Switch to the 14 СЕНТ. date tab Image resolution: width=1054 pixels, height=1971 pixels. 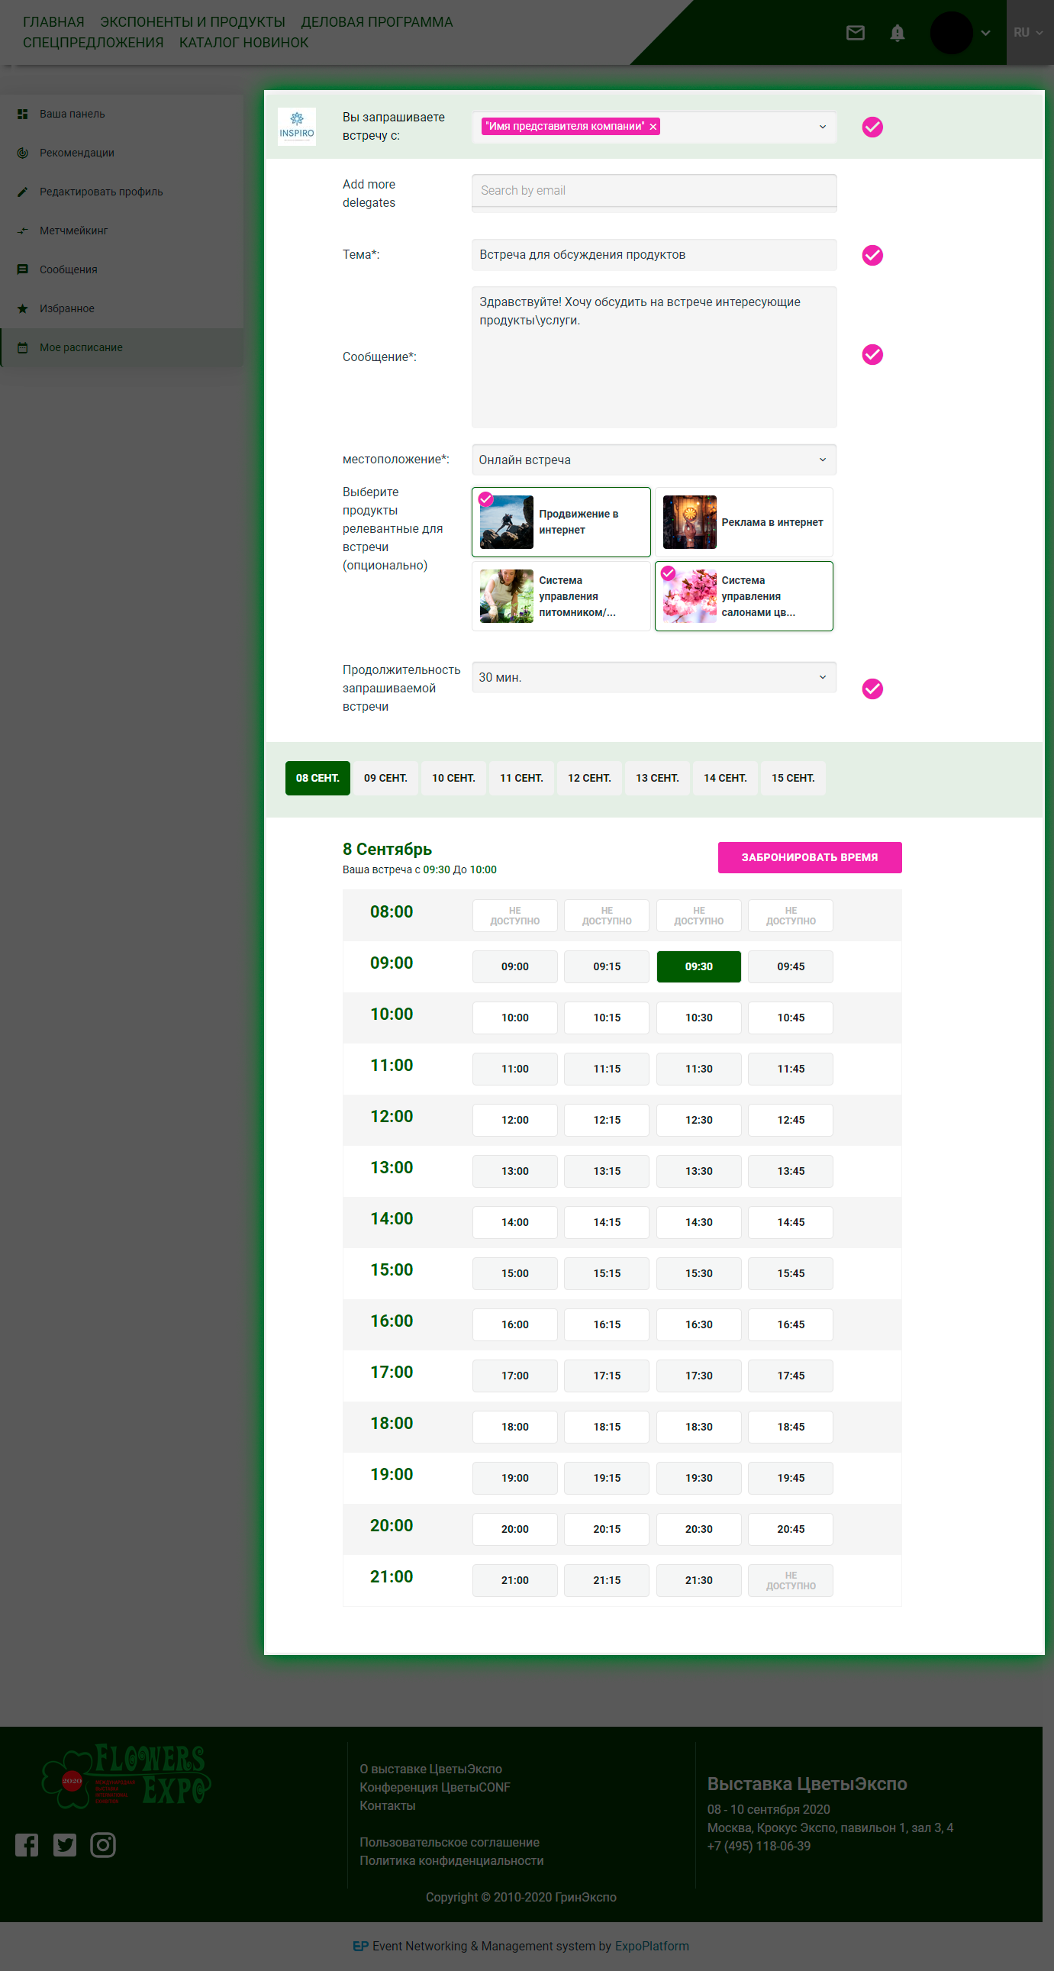pos(725,778)
